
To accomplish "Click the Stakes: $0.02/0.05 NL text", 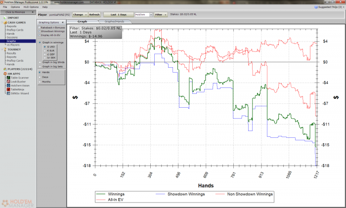I will (183, 14).
